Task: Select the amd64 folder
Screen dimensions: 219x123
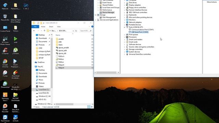Action: point(61,39)
